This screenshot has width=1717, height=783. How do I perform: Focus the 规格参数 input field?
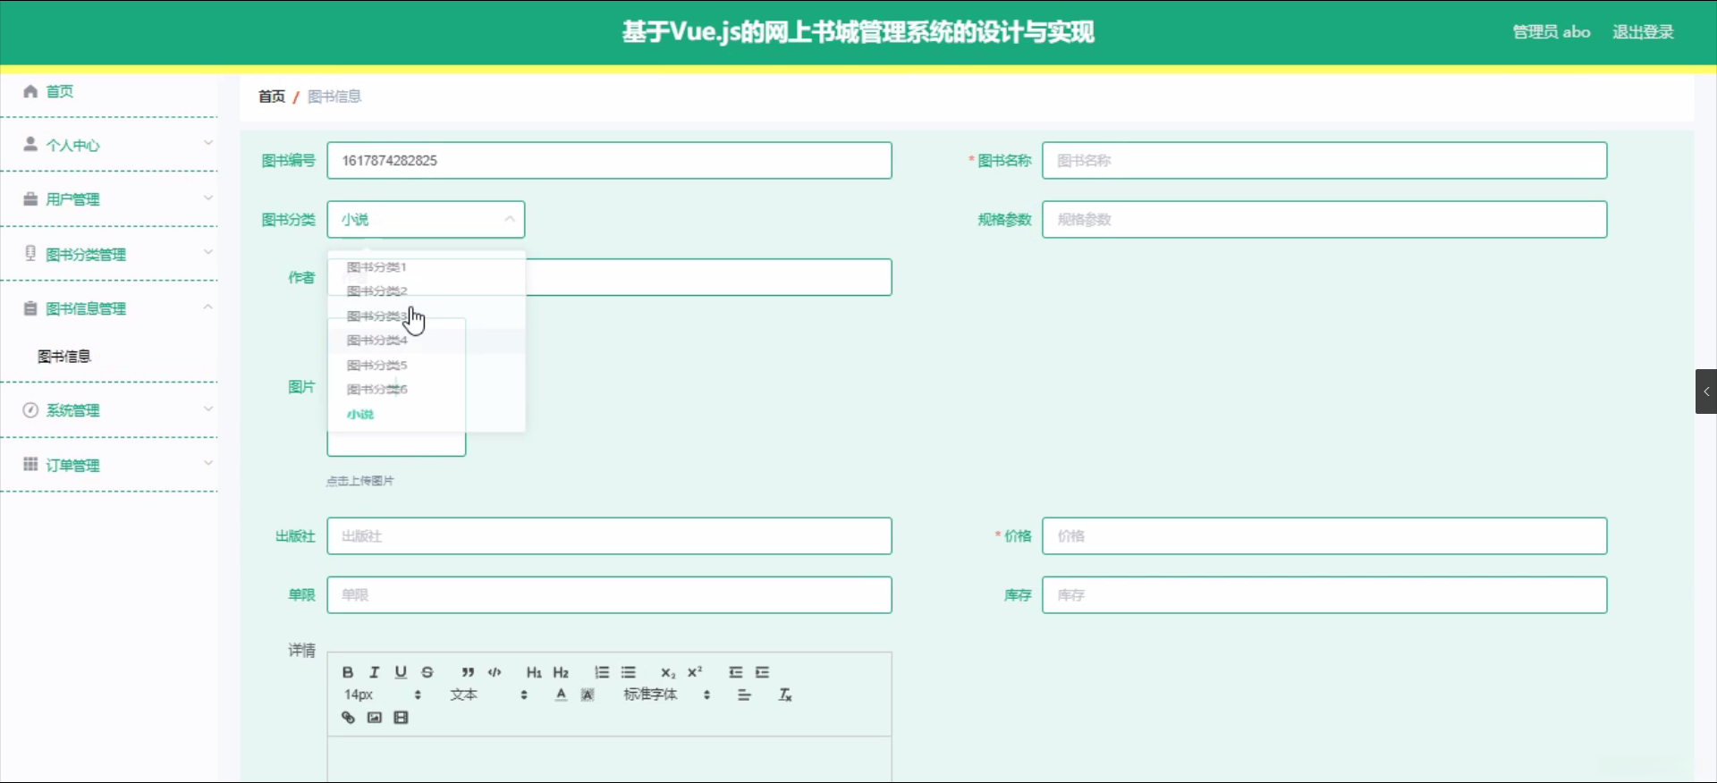[x=1324, y=219]
